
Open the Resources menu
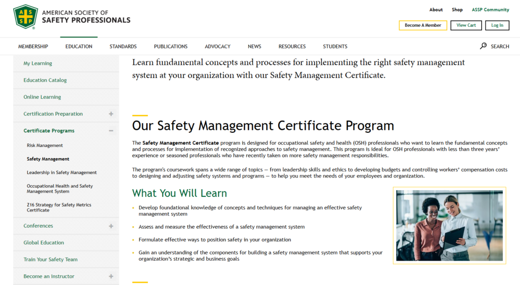point(292,46)
